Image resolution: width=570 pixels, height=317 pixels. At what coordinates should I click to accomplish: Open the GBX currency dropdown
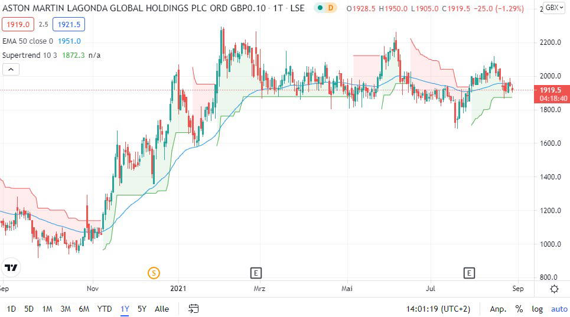pos(555,7)
